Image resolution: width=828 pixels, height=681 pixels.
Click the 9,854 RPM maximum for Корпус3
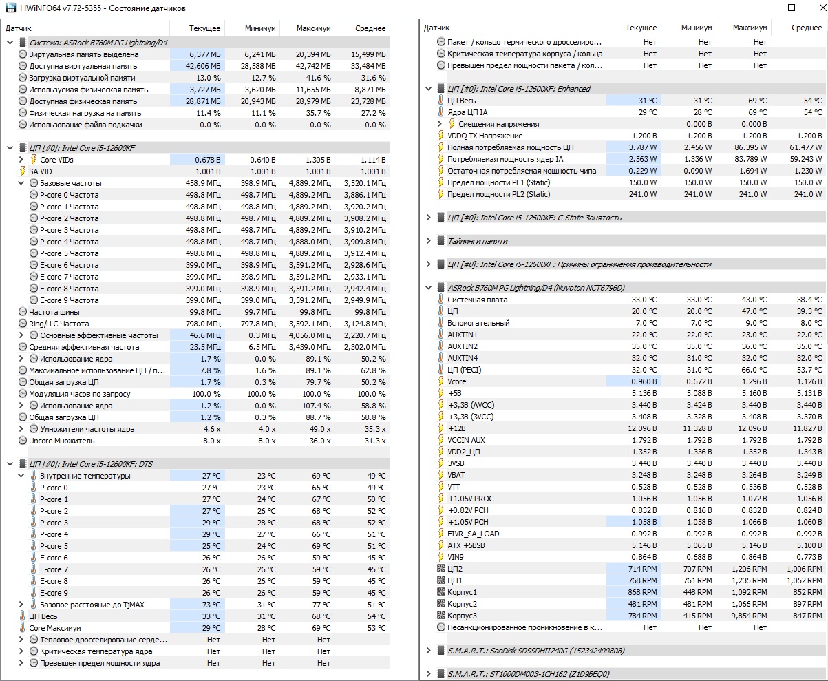[x=743, y=616]
